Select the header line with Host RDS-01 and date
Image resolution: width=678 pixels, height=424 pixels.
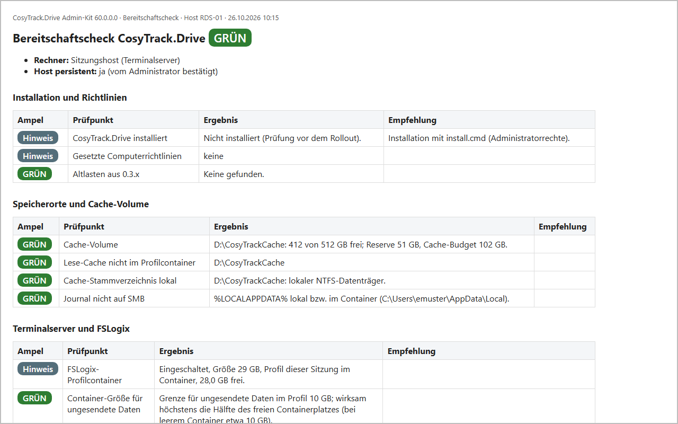146,18
